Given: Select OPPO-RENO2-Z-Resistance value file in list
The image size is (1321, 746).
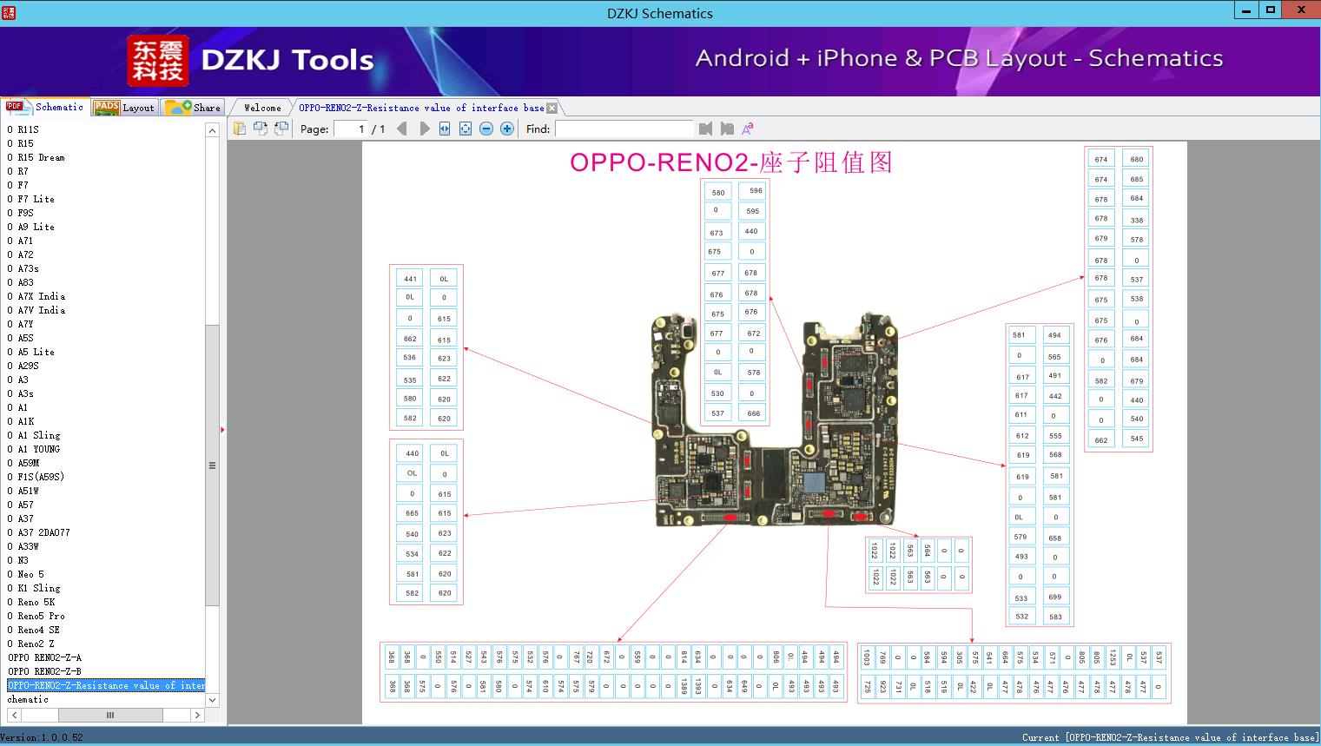Looking at the screenshot, I should pyautogui.click(x=106, y=685).
